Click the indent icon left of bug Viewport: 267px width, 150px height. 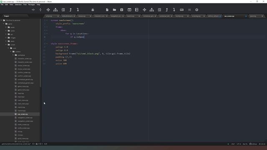(63, 10)
